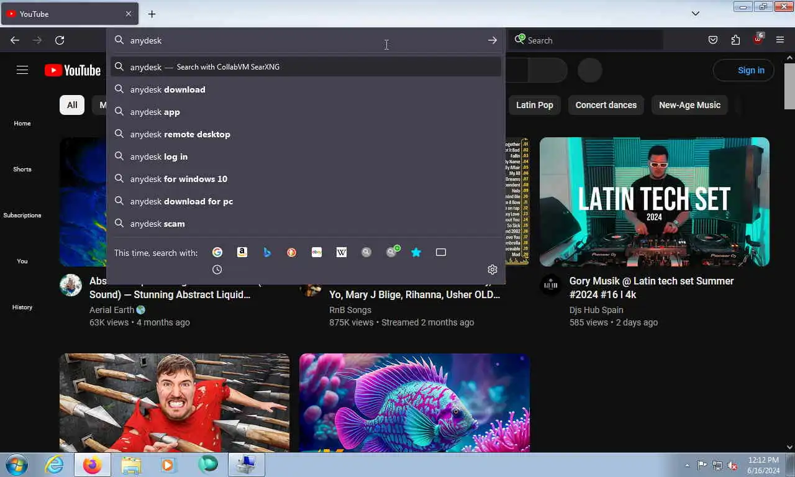The width and height of the screenshot is (795, 477).
Task: Click the Sign in button
Action: (743, 70)
